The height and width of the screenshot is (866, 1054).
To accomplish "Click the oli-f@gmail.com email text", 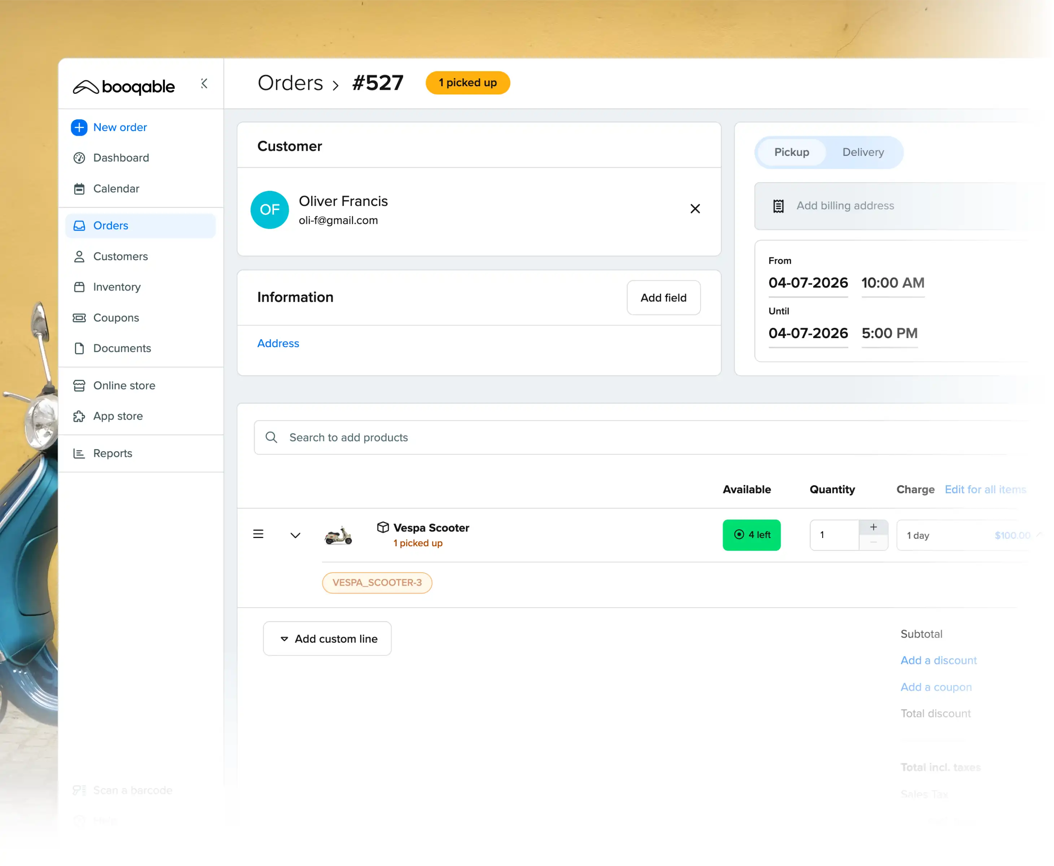I will 338,220.
